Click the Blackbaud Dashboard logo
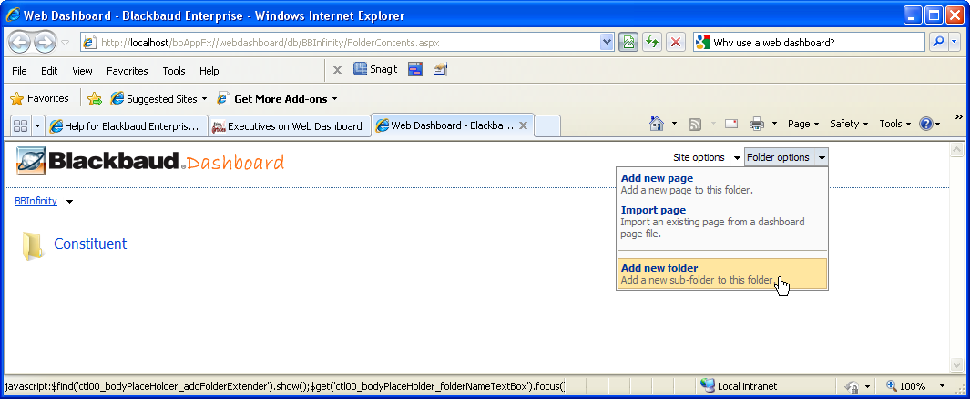Image resolution: width=970 pixels, height=399 pixels. tap(149, 161)
